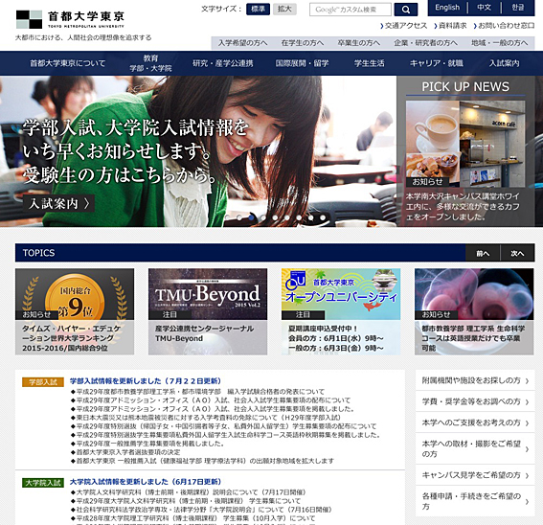Switch site language to 中文
This screenshot has width=543, height=525.
(484, 8)
